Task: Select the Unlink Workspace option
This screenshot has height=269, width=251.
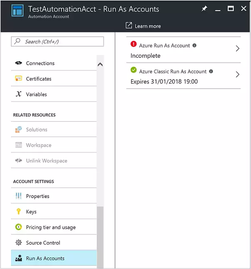Action: 46,161
